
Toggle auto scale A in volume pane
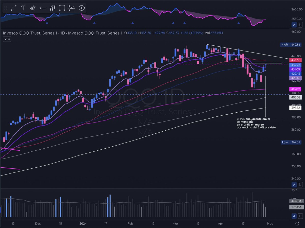coord(294,216)
